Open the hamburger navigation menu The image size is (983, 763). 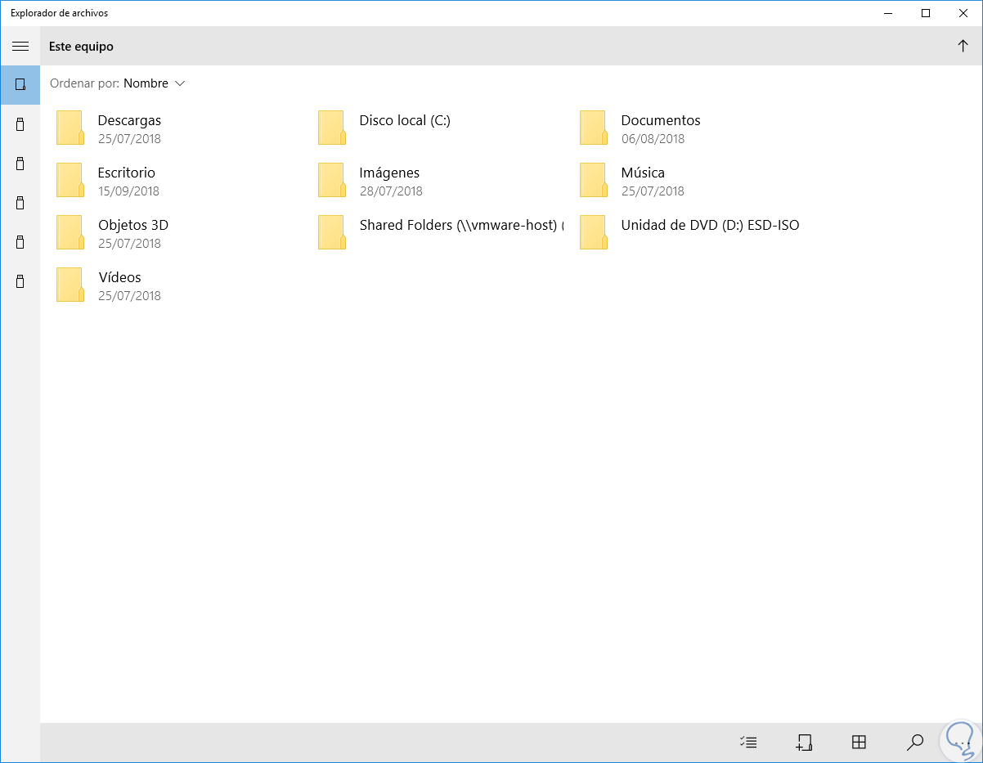tap(20, 47)
